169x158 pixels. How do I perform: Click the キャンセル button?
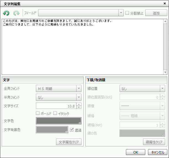click(x=158, y=152)
